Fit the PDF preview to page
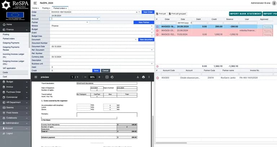This screenshot has height=147, width=277. pos(107,77)
